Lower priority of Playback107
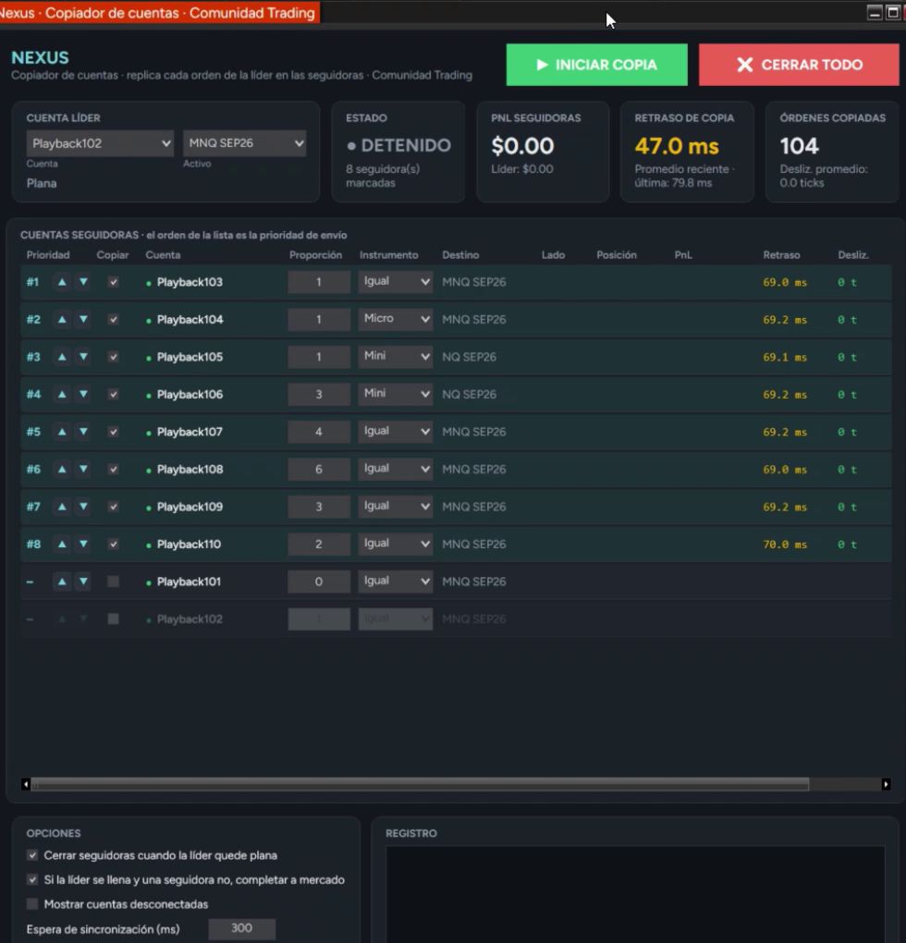This screenshot has width=906, height=943. [83, 432]
